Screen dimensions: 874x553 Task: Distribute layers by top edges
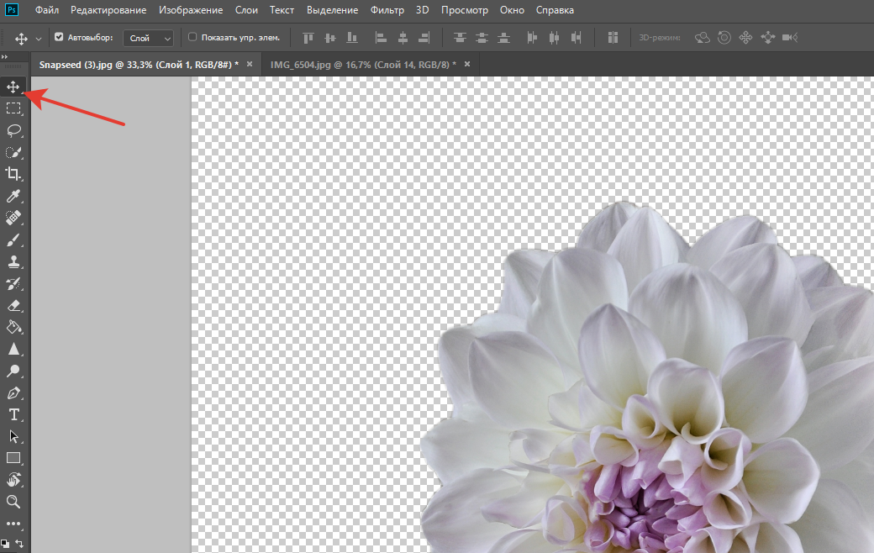tap(460, 38)
